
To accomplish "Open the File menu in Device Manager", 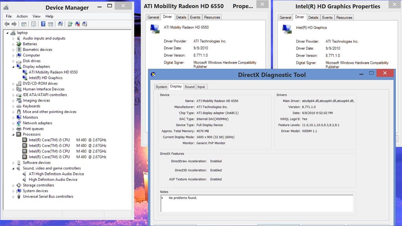I will click(9, 16).
